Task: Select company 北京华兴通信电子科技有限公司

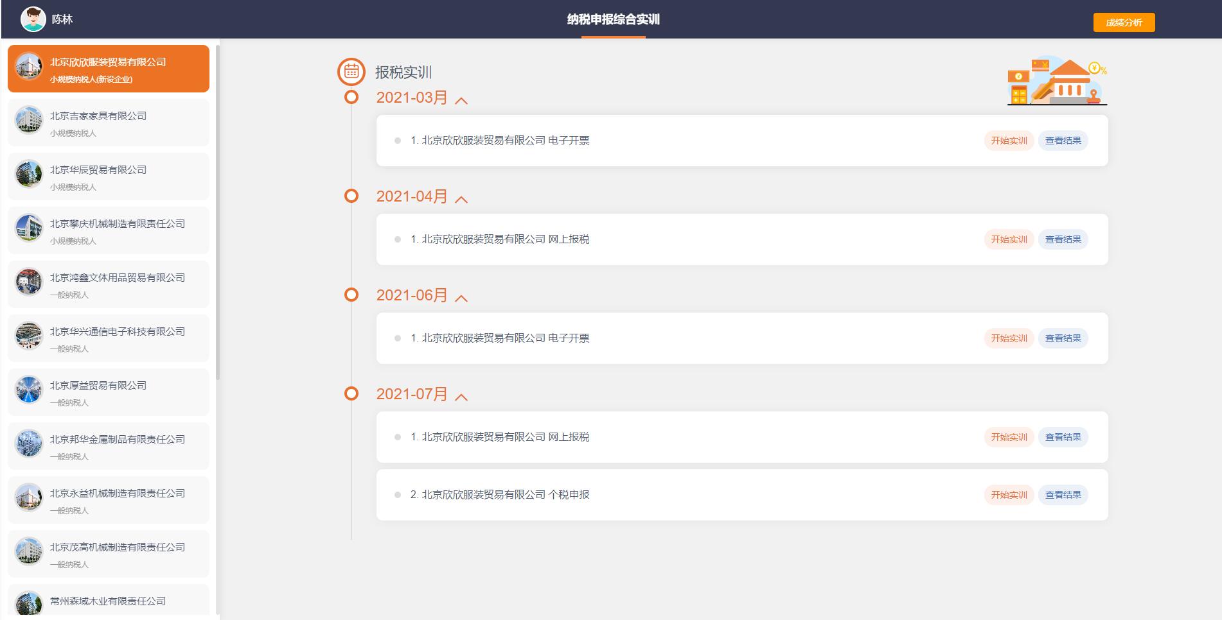Action: pos(109,338)
